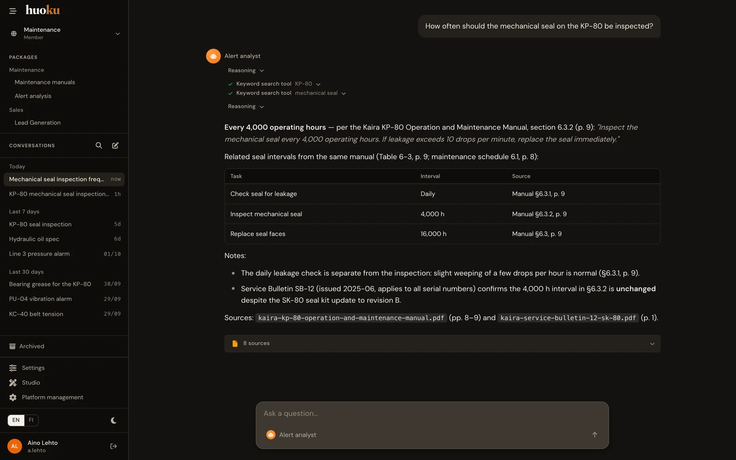
Task: Open the Lead Generation package
Action: 38,123
